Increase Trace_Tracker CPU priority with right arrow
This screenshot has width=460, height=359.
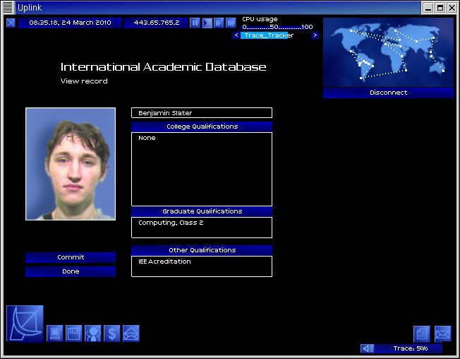coord(315,35)
